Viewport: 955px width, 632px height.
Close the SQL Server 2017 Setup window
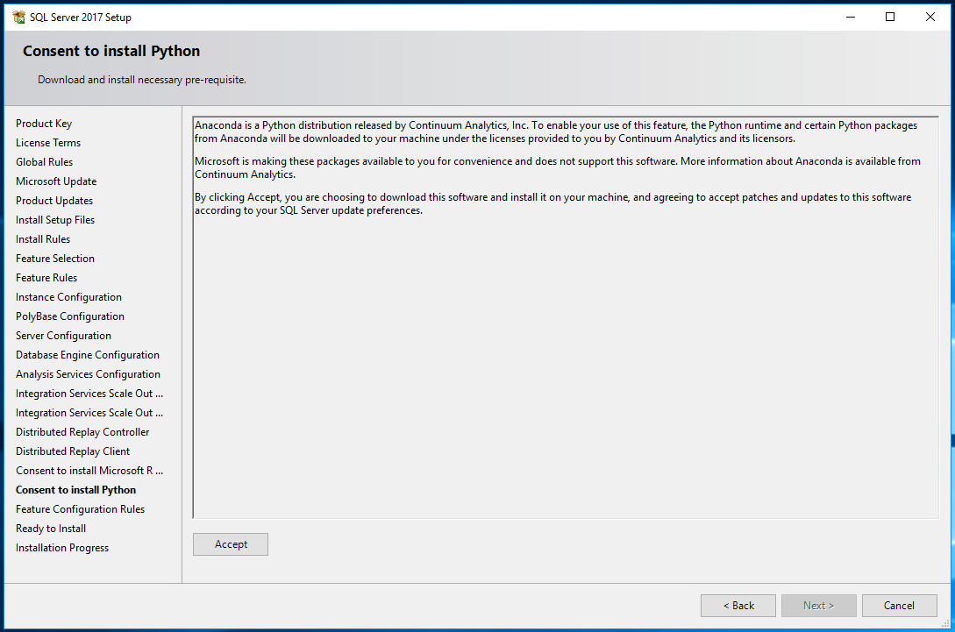pos(930,17)
